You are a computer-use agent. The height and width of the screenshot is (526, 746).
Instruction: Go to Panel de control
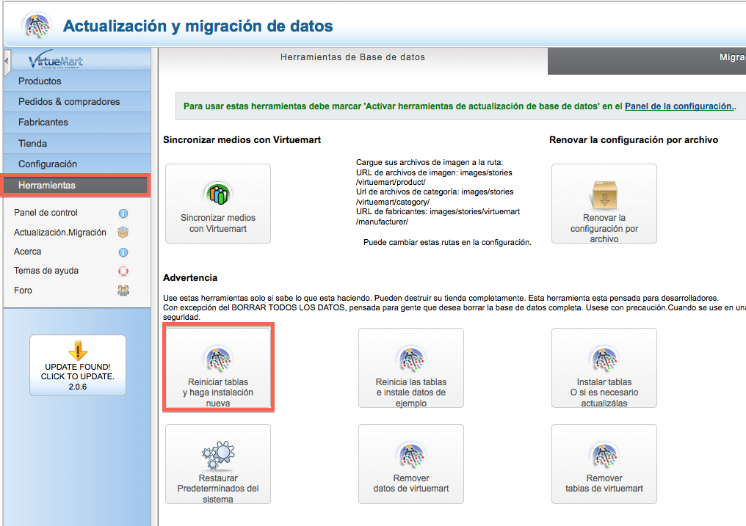(x=46, y=213)
